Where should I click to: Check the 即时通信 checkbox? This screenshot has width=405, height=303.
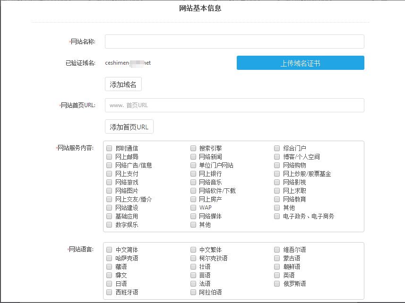pyautogui.click(x=109, y=148)
